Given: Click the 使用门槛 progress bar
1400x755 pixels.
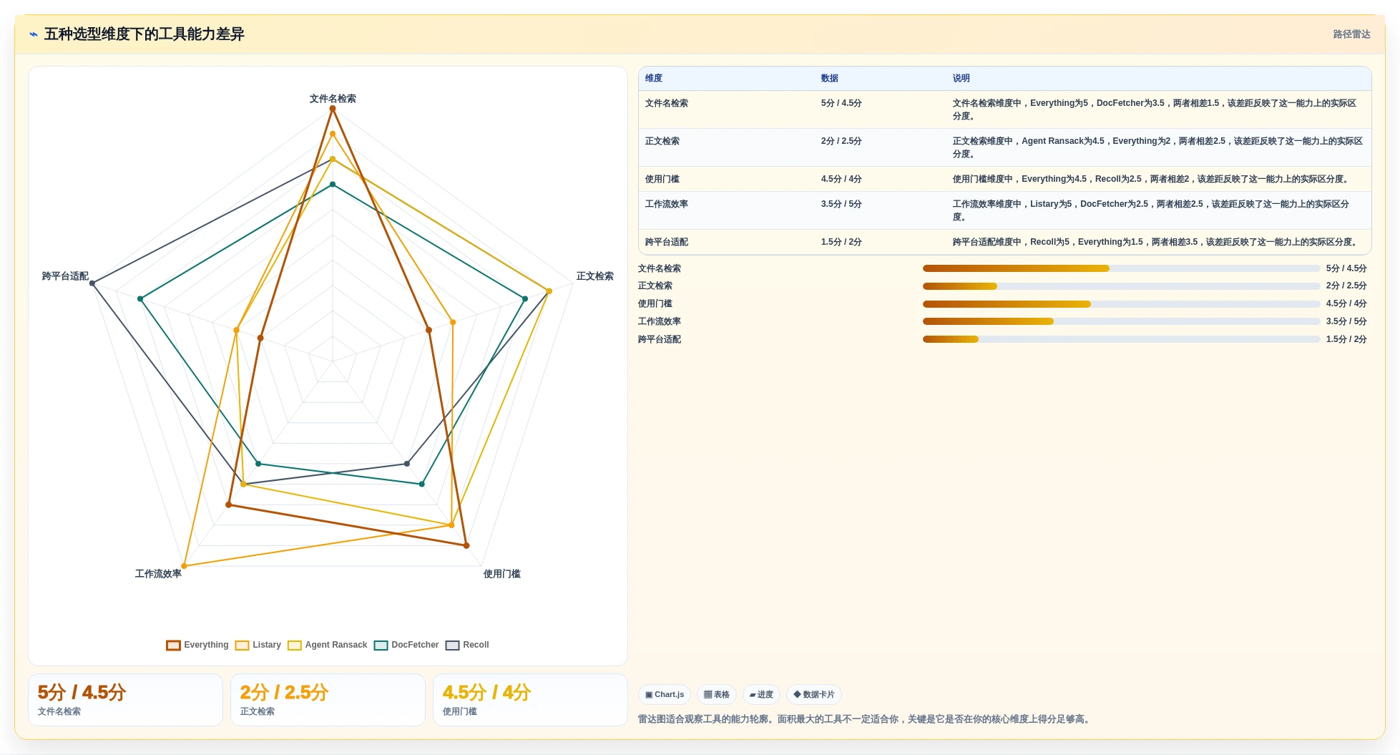Looking at the screenshot, I should coord(1121,304).
